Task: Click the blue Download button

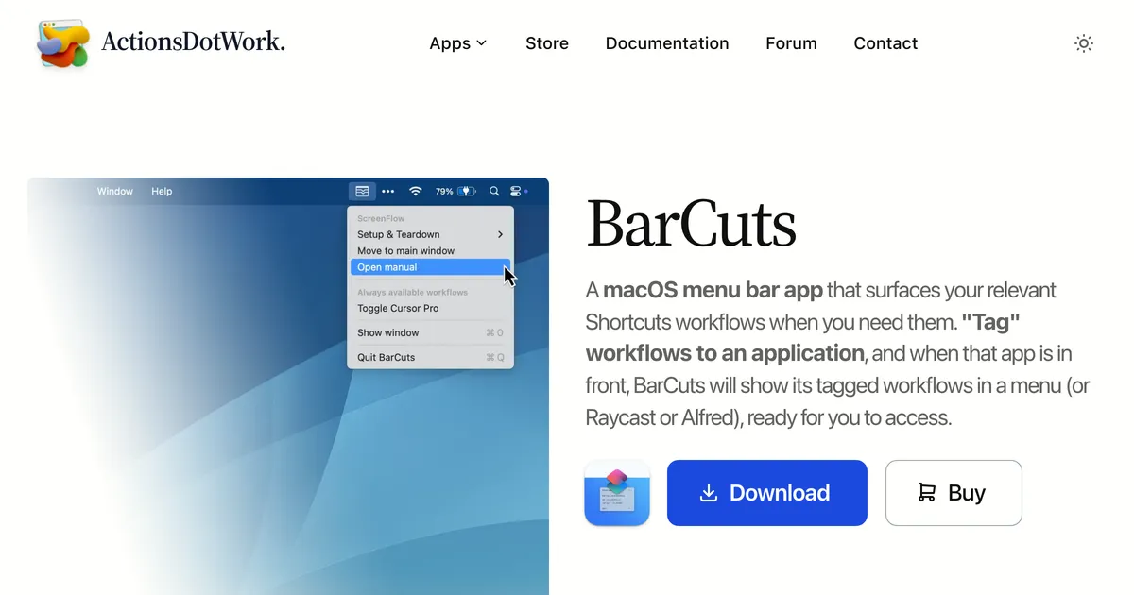Action: click(x=767, y=493)
